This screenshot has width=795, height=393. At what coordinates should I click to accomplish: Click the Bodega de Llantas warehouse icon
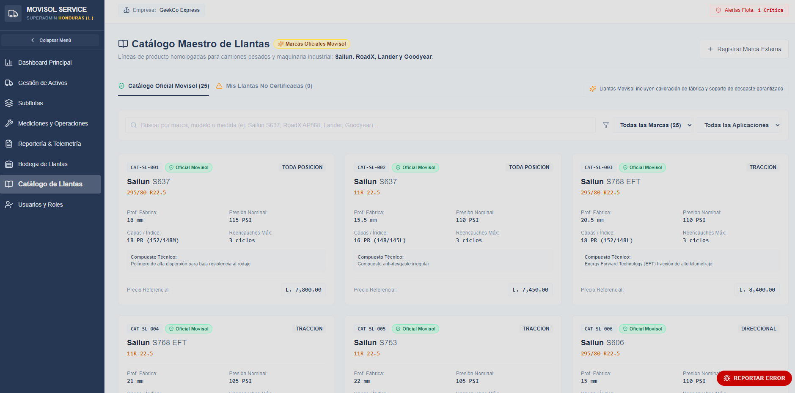pyautogui.click(x=9, y=164)
